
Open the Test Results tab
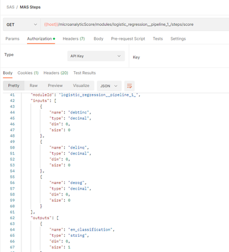[x=84, y=73]
